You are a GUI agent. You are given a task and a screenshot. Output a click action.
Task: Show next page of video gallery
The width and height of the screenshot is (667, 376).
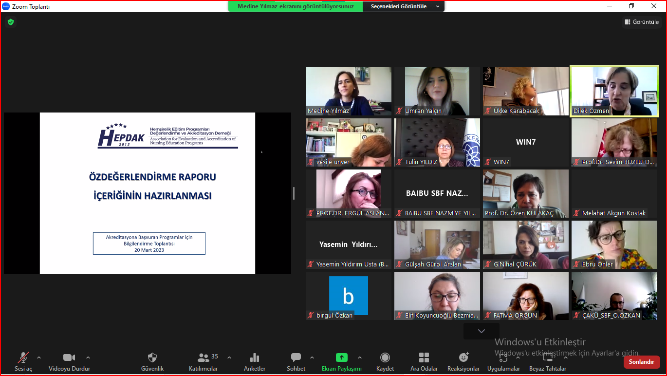[x=482, y=331]
